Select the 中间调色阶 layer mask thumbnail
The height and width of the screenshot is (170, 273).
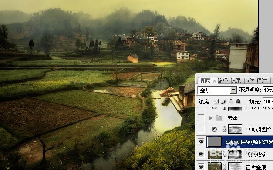pyautogui.click(x=235, y=129)
